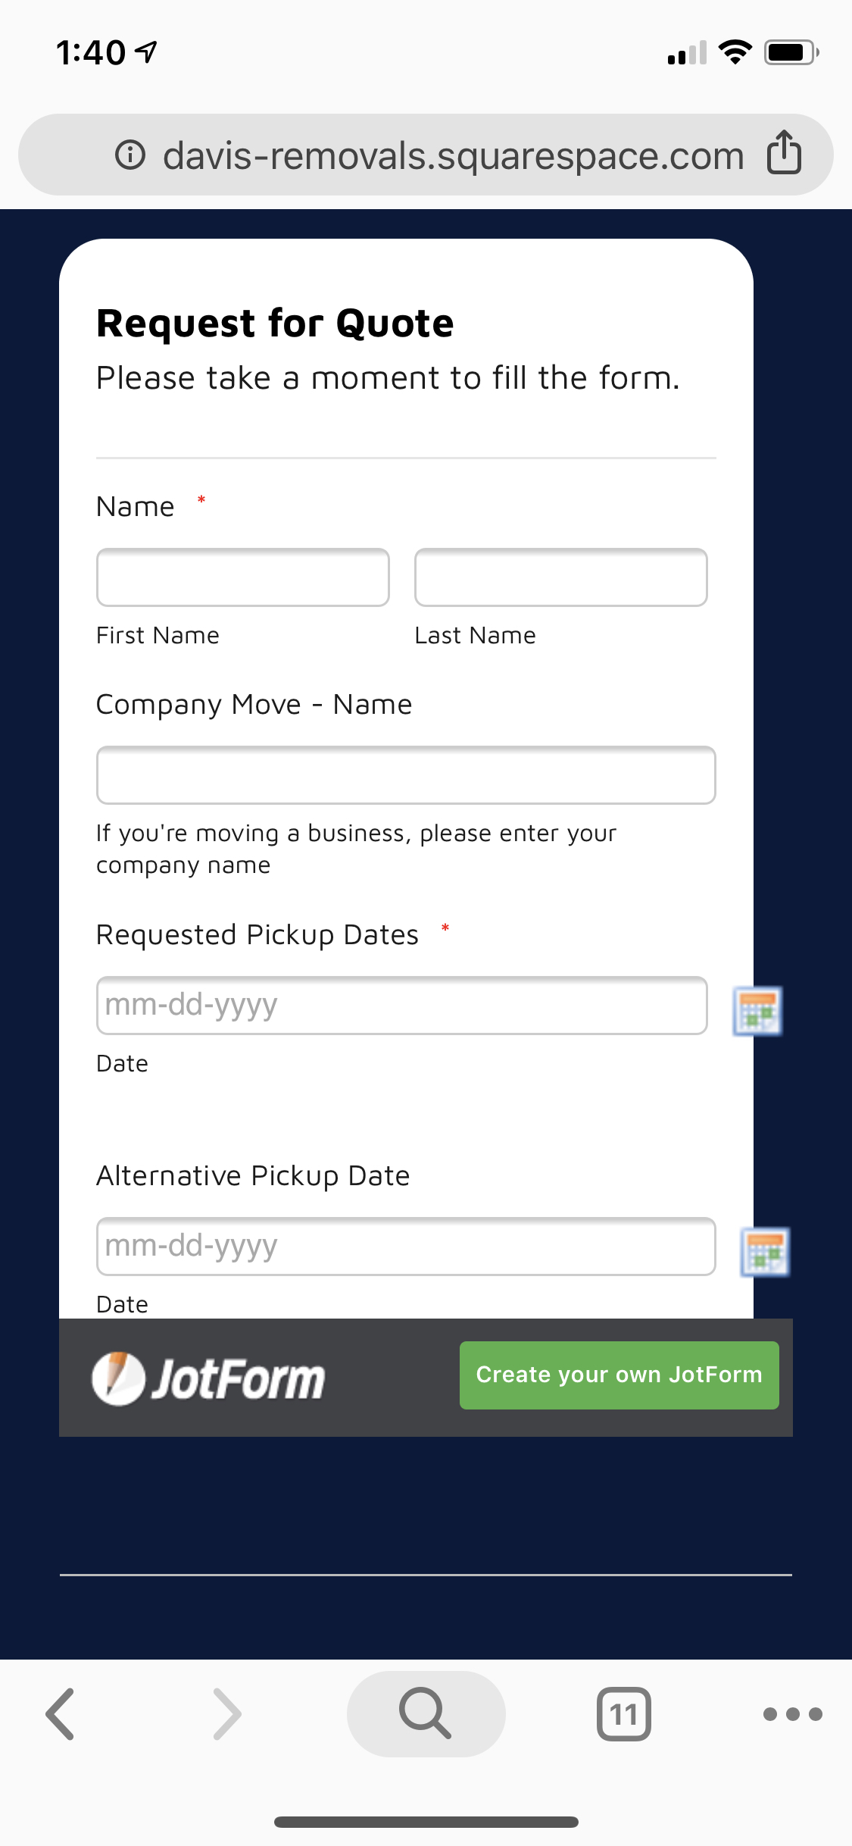Tap the Wi-Fi status icon

[735, 52]
